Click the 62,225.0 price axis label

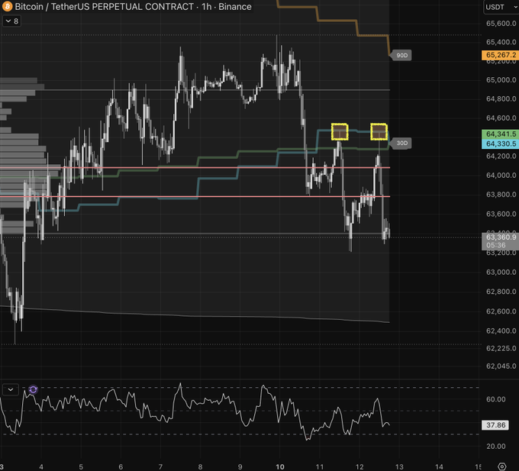[x=501, y=349]
